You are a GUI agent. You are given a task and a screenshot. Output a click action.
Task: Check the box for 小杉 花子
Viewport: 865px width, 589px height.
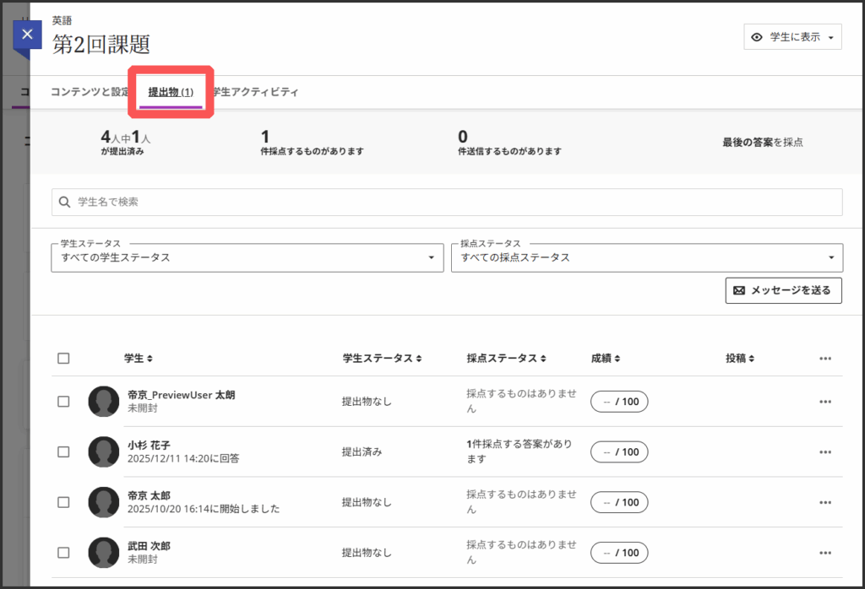63,452
